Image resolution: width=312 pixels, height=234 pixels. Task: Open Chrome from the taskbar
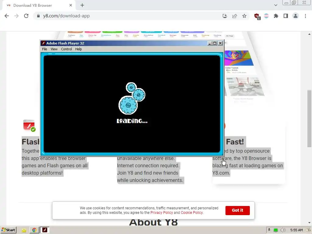34,230
